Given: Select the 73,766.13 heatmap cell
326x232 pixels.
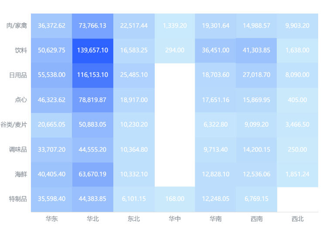Looking at the screenshot, I should (x=93, y=26).
